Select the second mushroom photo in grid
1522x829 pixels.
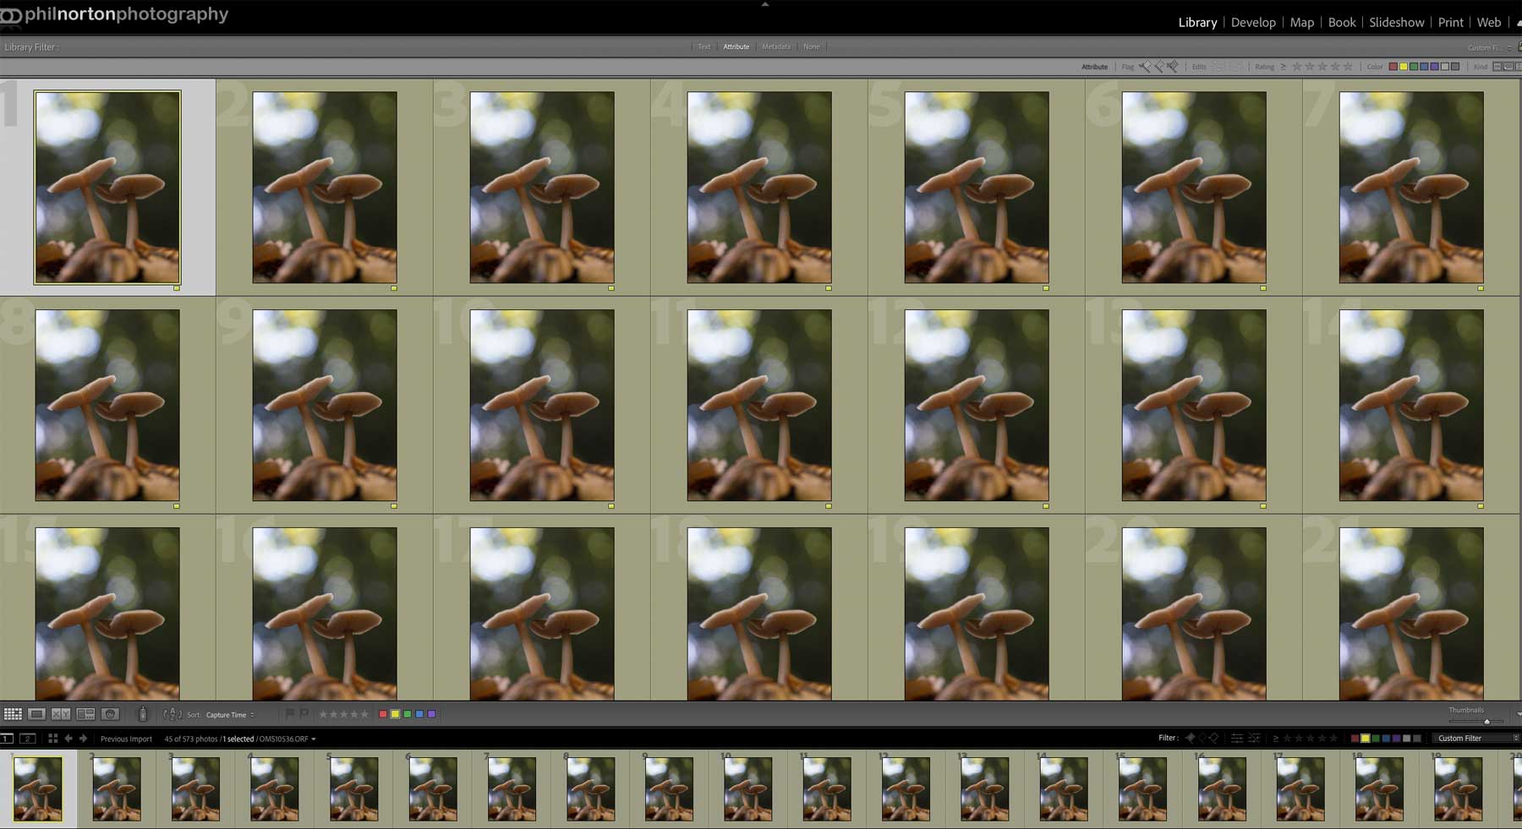325,188
